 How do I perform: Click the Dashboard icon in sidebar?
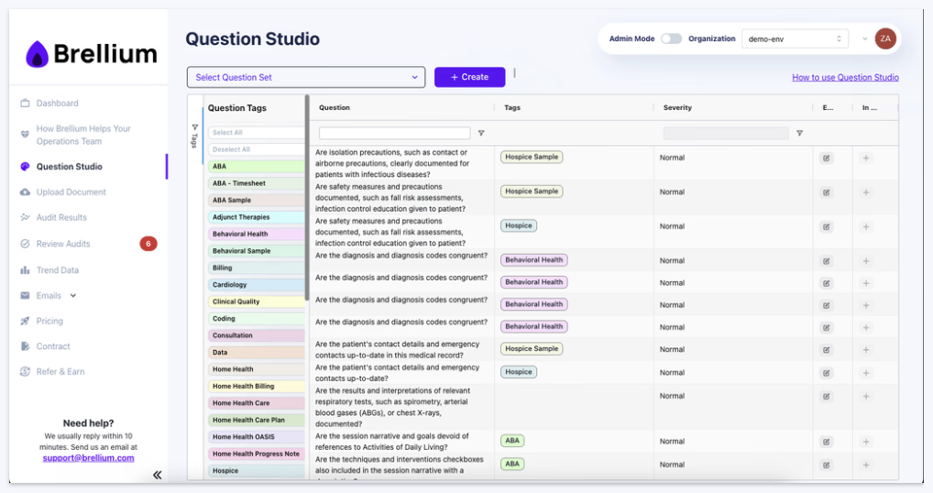coord(25,104)
